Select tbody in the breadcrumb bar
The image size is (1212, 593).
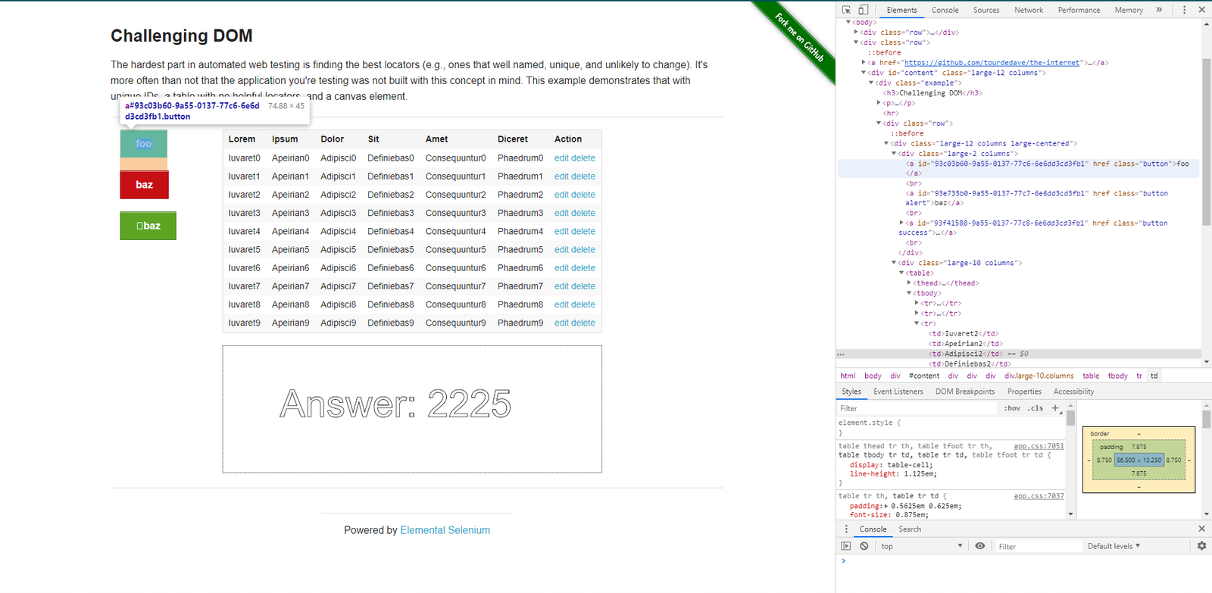tap(1117, 376)
